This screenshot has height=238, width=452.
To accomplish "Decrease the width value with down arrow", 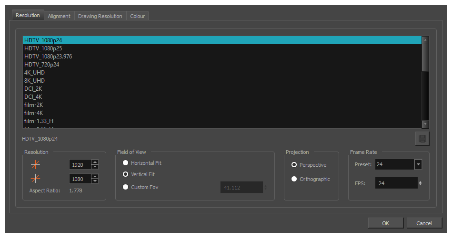I will [x=95, y=167].
